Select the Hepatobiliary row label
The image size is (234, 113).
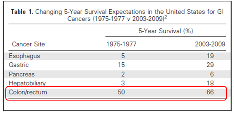pos(27,83)
